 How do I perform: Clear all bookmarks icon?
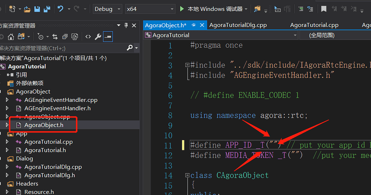[354, 9]
